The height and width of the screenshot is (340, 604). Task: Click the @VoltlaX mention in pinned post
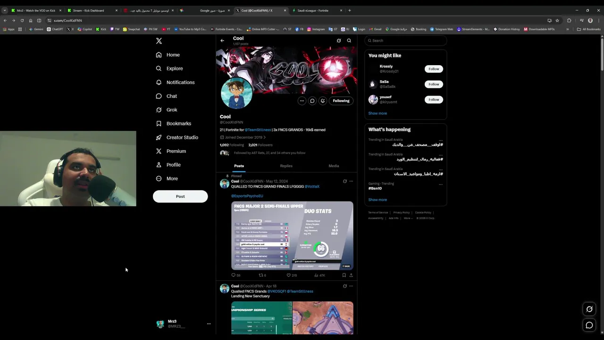pyautogui.click(x=312, y=187)
